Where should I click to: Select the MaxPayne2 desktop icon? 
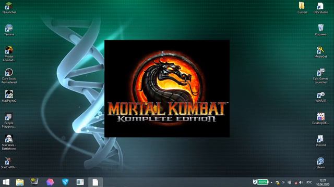[9, 96]
